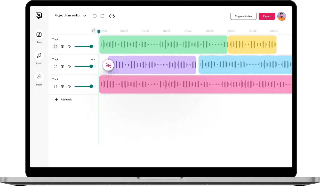
Task: Redo the last action
Action: [102, 16]
